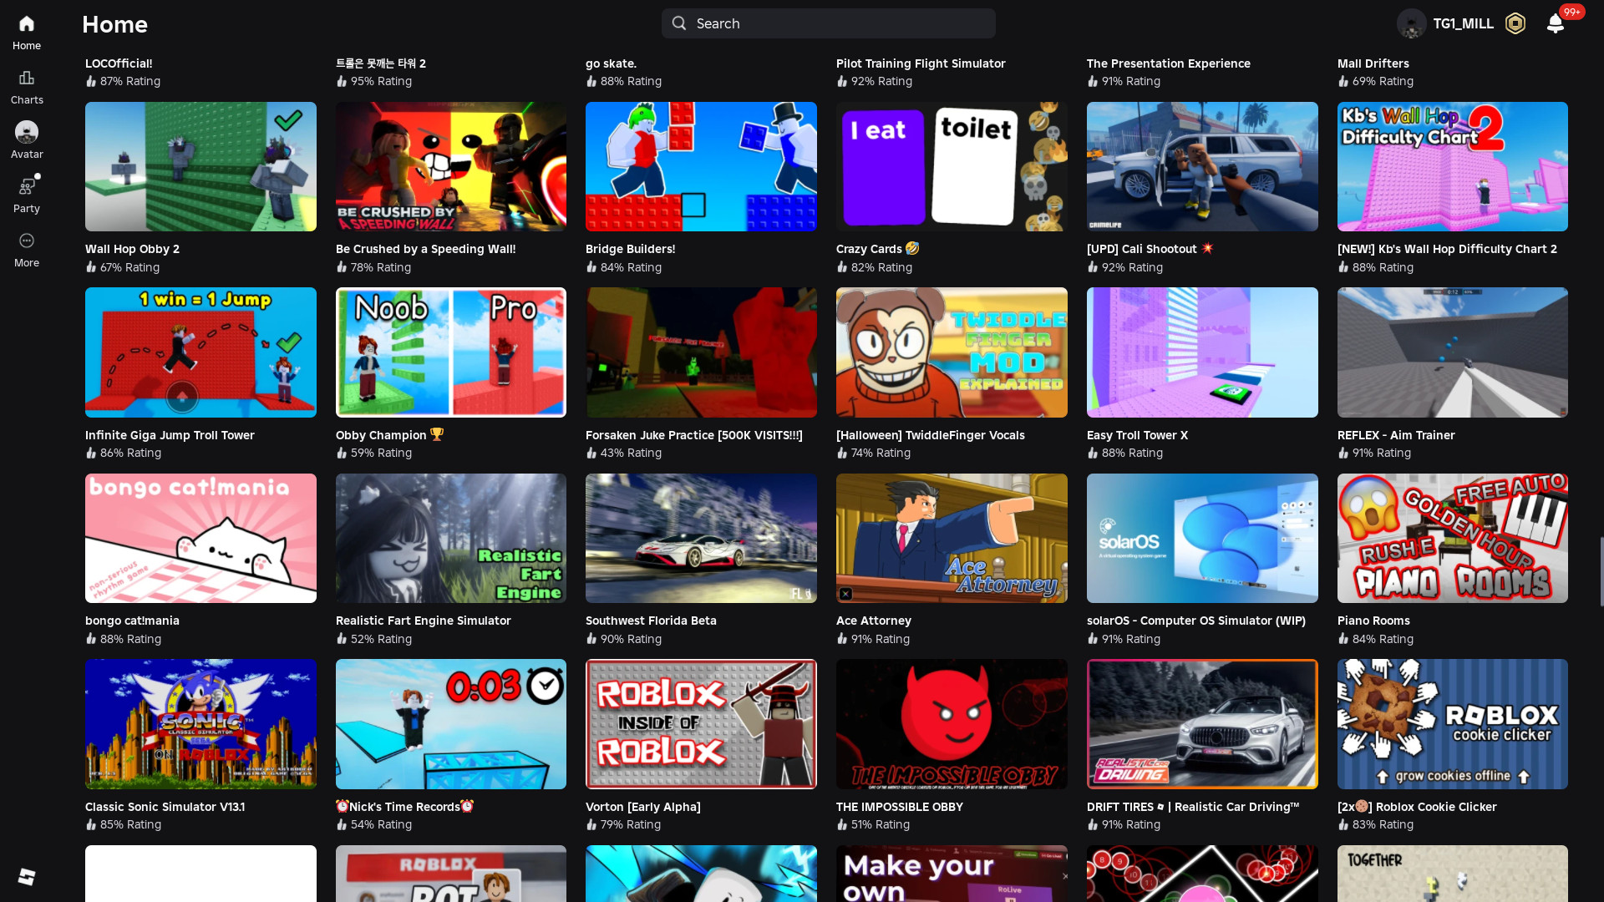Open Wall Hop Obby 2 thumbnail

point(200,166)
